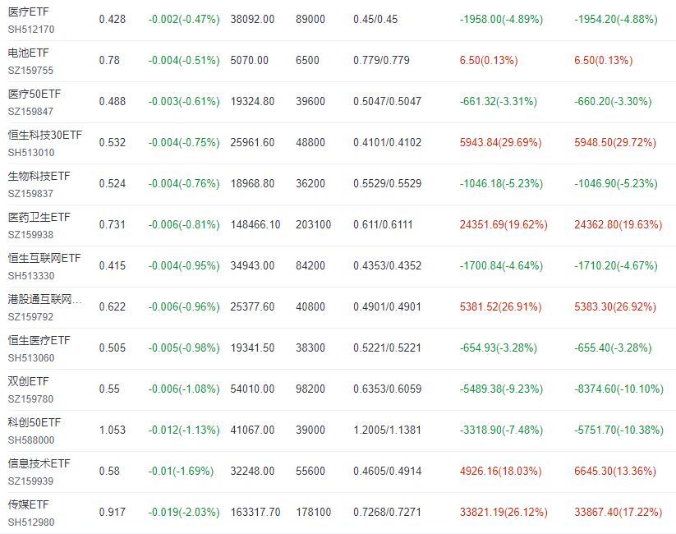676x534 pixels.
Task: Click 电池ETF cost 0.779/0.779
Action: 382,61
